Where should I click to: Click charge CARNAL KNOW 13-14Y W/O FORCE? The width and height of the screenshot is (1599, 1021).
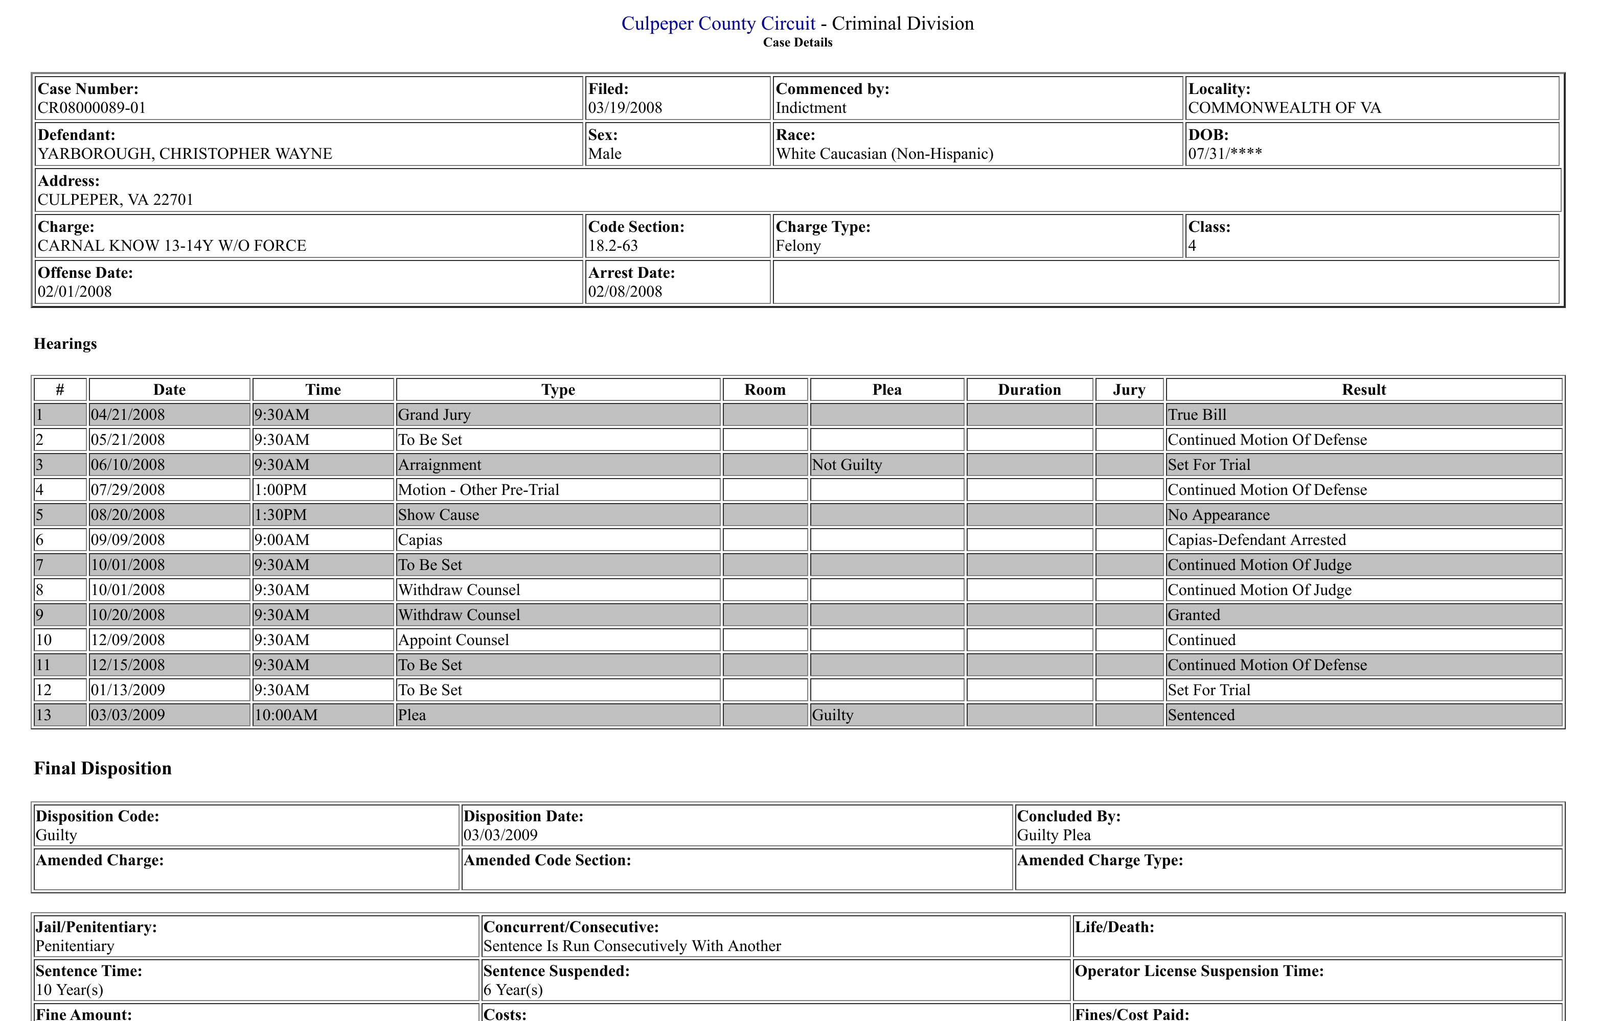click(172, 246)
